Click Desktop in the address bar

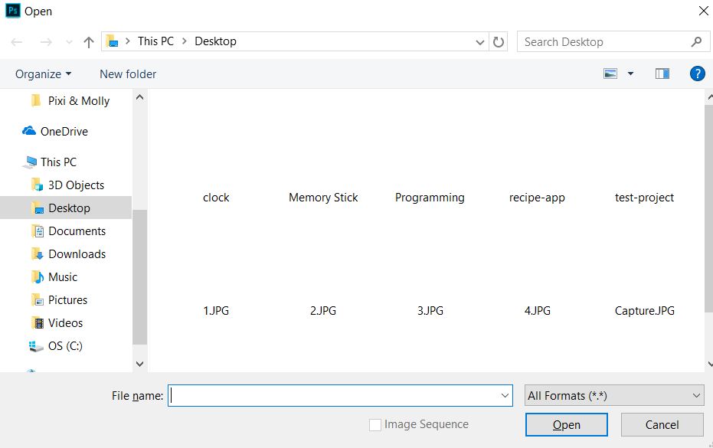[215, 41]
